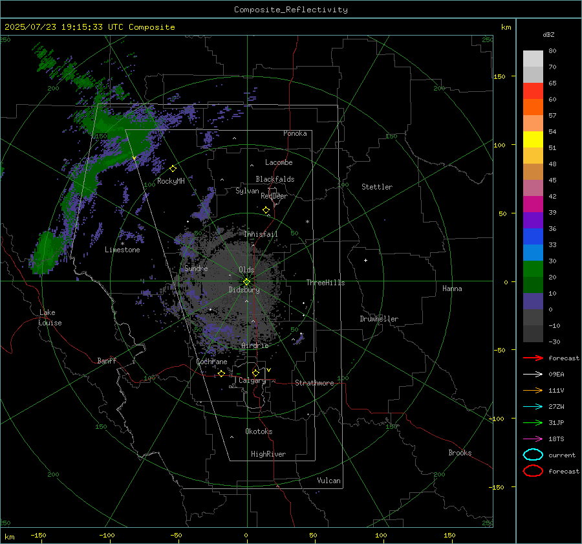The height and width of the screenshot is (544, 582).
Task: Click the Hanna city label
Action: point(452,288)
